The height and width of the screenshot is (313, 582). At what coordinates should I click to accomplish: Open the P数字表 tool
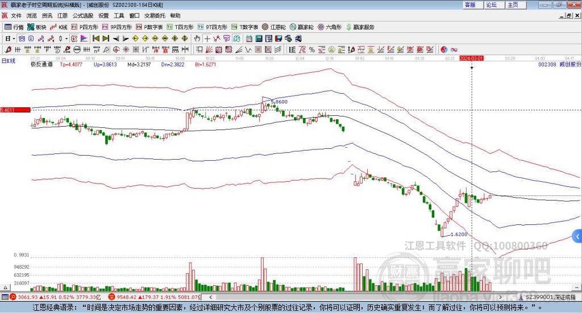pyautogui.click(x=149, y=27)
